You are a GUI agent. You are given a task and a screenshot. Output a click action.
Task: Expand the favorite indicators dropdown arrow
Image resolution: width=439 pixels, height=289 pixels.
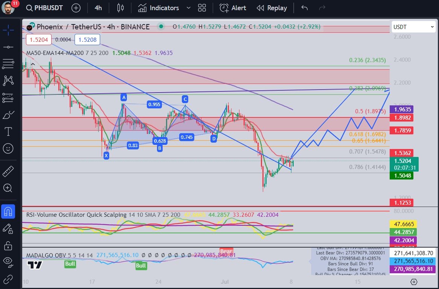(x=188, y=8)
